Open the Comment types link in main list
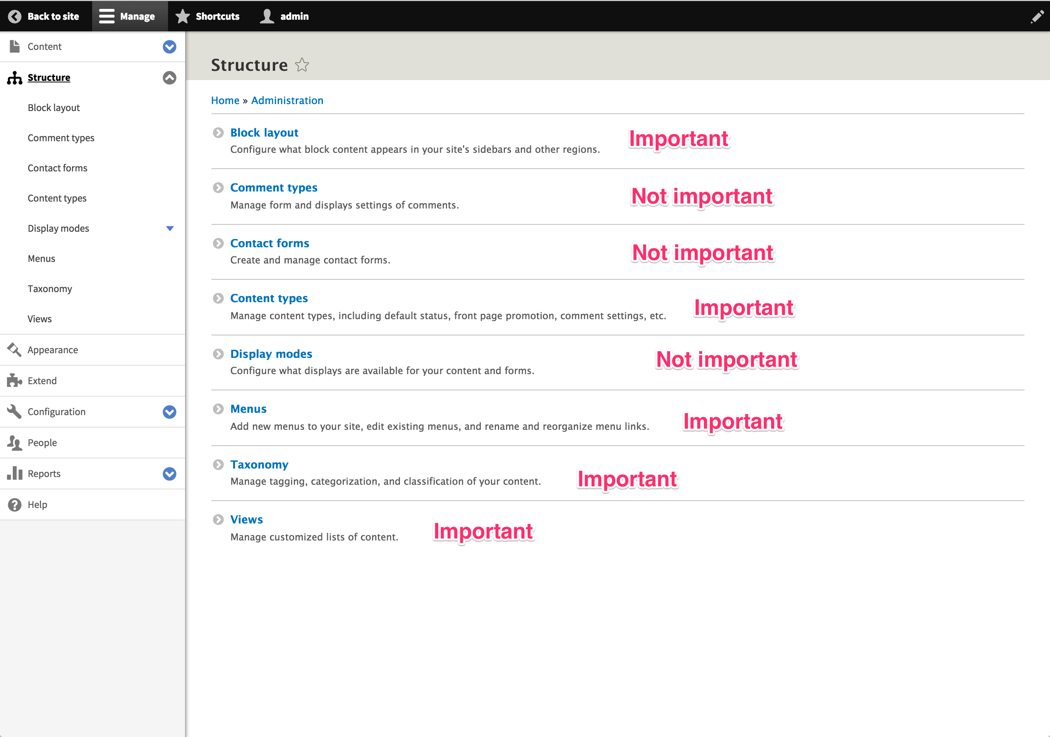Viewport: 1050px width, 737px height. pyautogui.click(x=274, y=188)
